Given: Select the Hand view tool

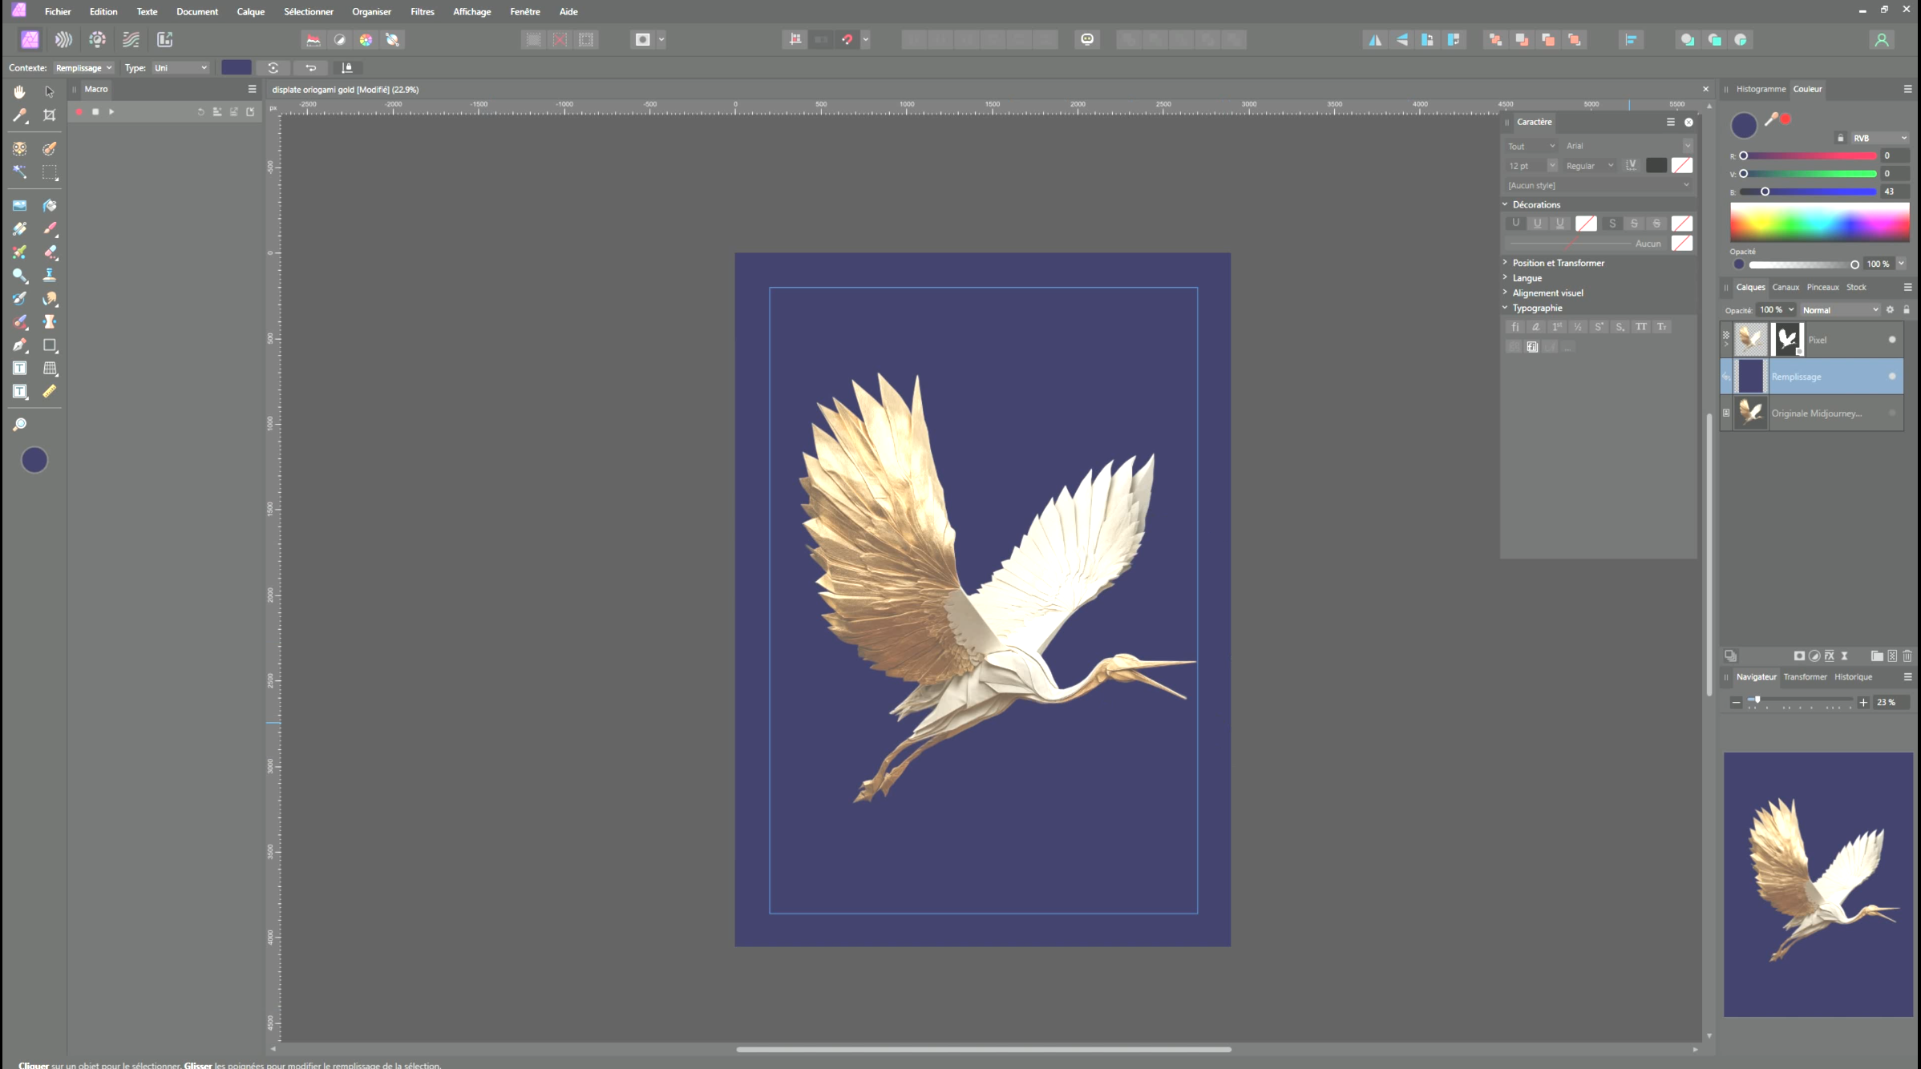Looking at the screenshot, I should pos(20,91).
